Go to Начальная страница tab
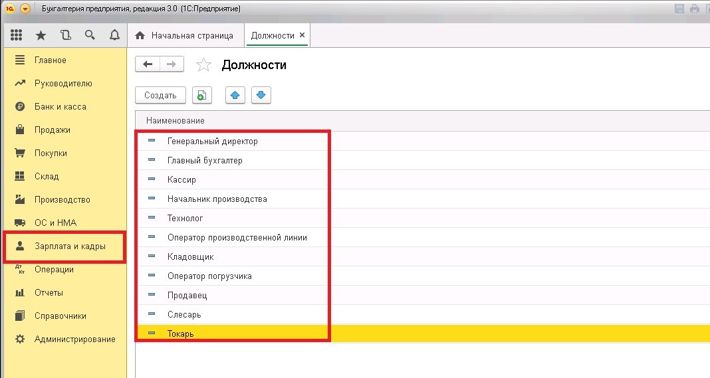This screenshot has height=378, width=710. 184,35
